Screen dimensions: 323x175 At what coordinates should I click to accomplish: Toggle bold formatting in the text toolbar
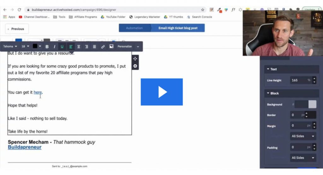[47, 47]
